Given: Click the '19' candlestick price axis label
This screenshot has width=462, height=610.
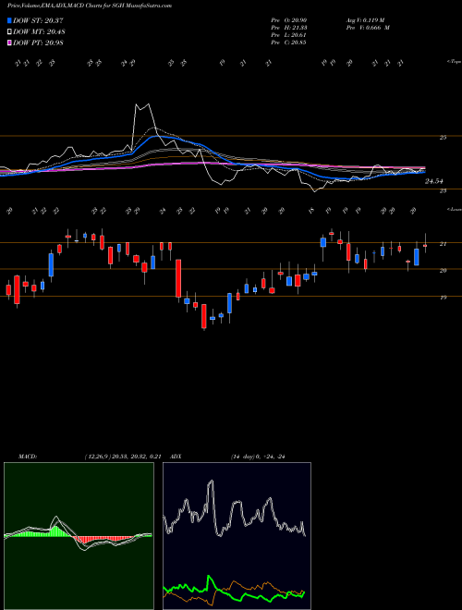Looking at the screenshot, I should [443, 298].
